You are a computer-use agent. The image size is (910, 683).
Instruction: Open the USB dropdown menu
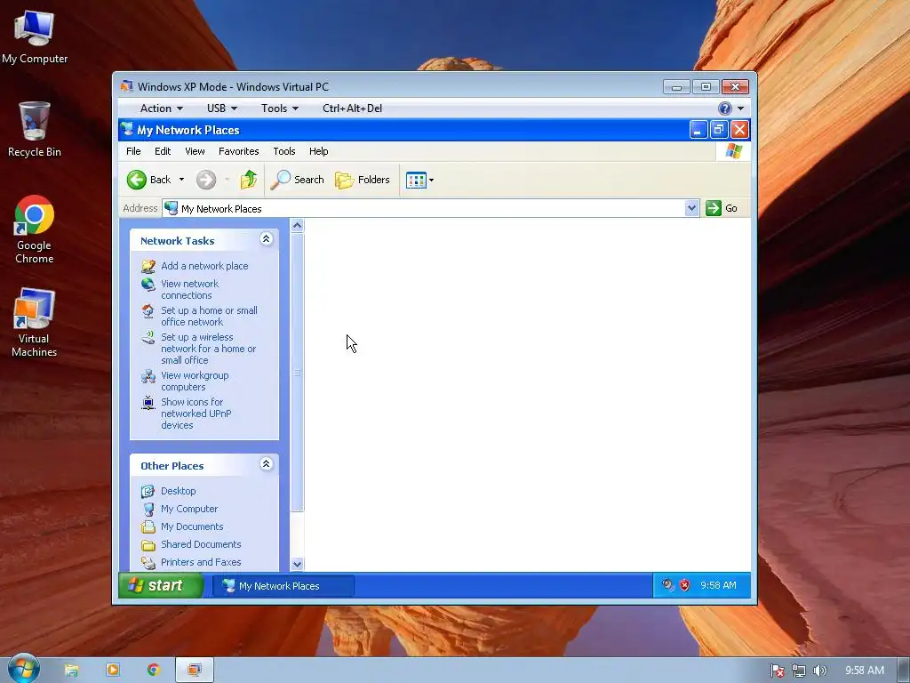(221, 108)
